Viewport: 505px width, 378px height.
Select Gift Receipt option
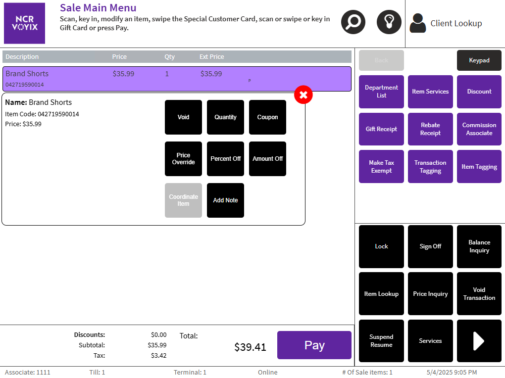pos(381,129)
